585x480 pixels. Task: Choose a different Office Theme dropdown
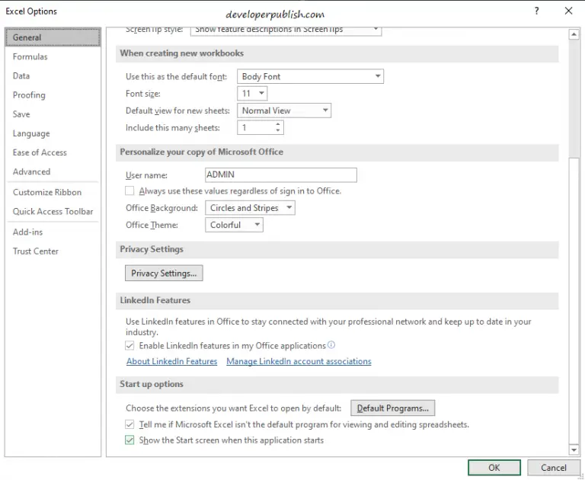click(x=257, y=226)
